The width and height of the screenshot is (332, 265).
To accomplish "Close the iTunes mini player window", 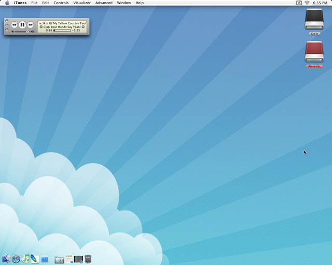I will [7, 21].
